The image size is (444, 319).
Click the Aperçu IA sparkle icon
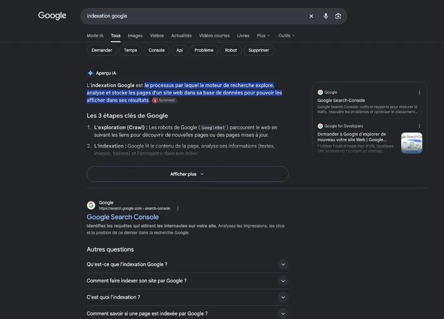tap(90, 73)
